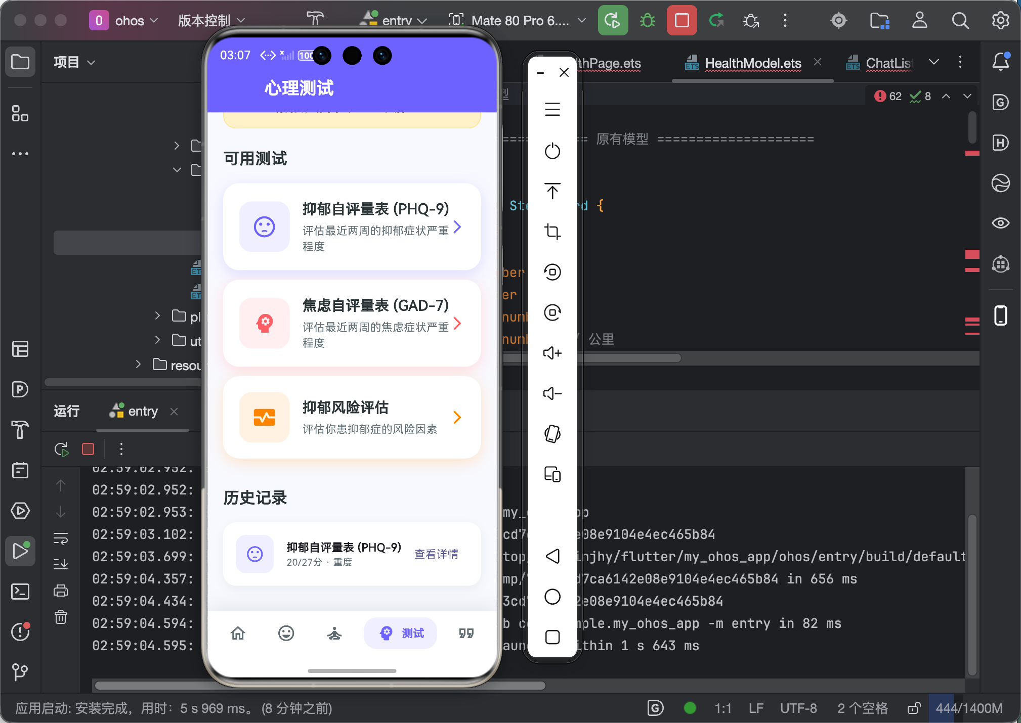
Task: Increase emulator volume with speaker plus icon
Action: tap(552, 353)
